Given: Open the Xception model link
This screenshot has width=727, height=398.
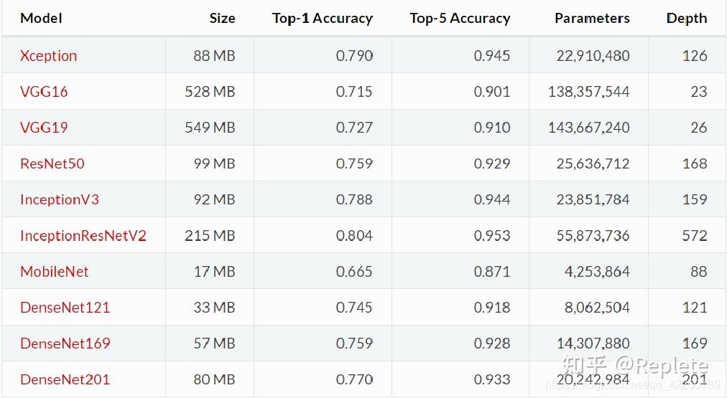Looking at the screenshot, I should (49, 56).
